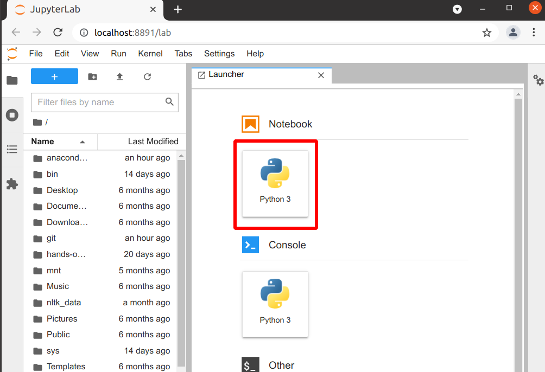Select the Pictures folder
This screenshot has height=372, width=545.
click(101, 319)
